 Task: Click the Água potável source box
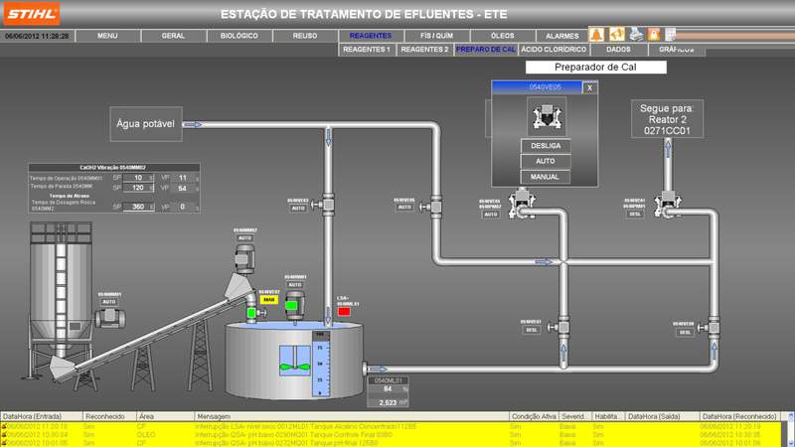pyautogui.click(x=145, y=123)
